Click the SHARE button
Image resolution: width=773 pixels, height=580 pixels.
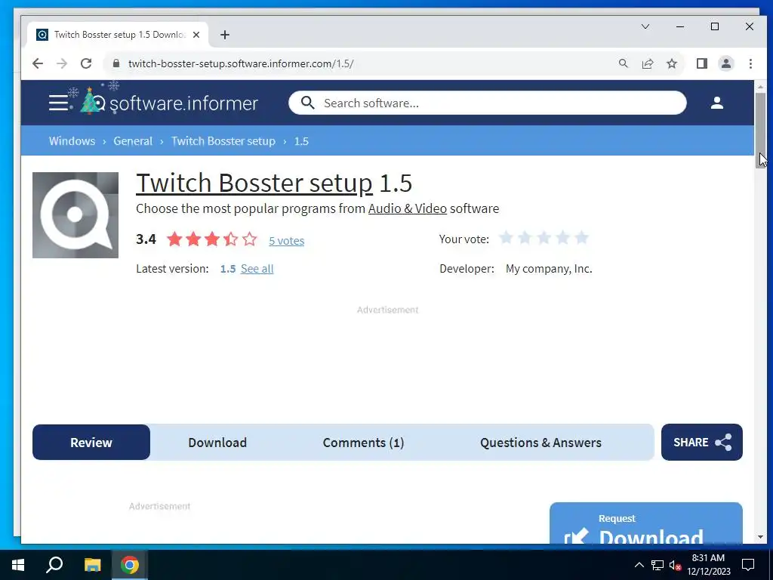(x=701, y=443)
